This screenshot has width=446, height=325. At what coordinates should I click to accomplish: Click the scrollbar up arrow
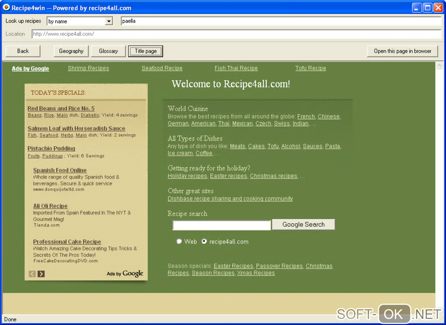(x=439, y=66)
